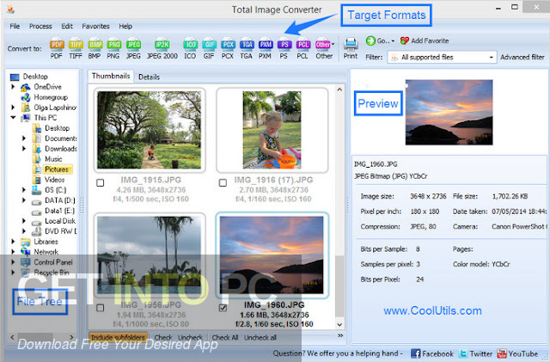Check the IMG_1956.JPG checkbox
Image resolution: width=550 pixels, height=362 pixels.
point(101,308)
